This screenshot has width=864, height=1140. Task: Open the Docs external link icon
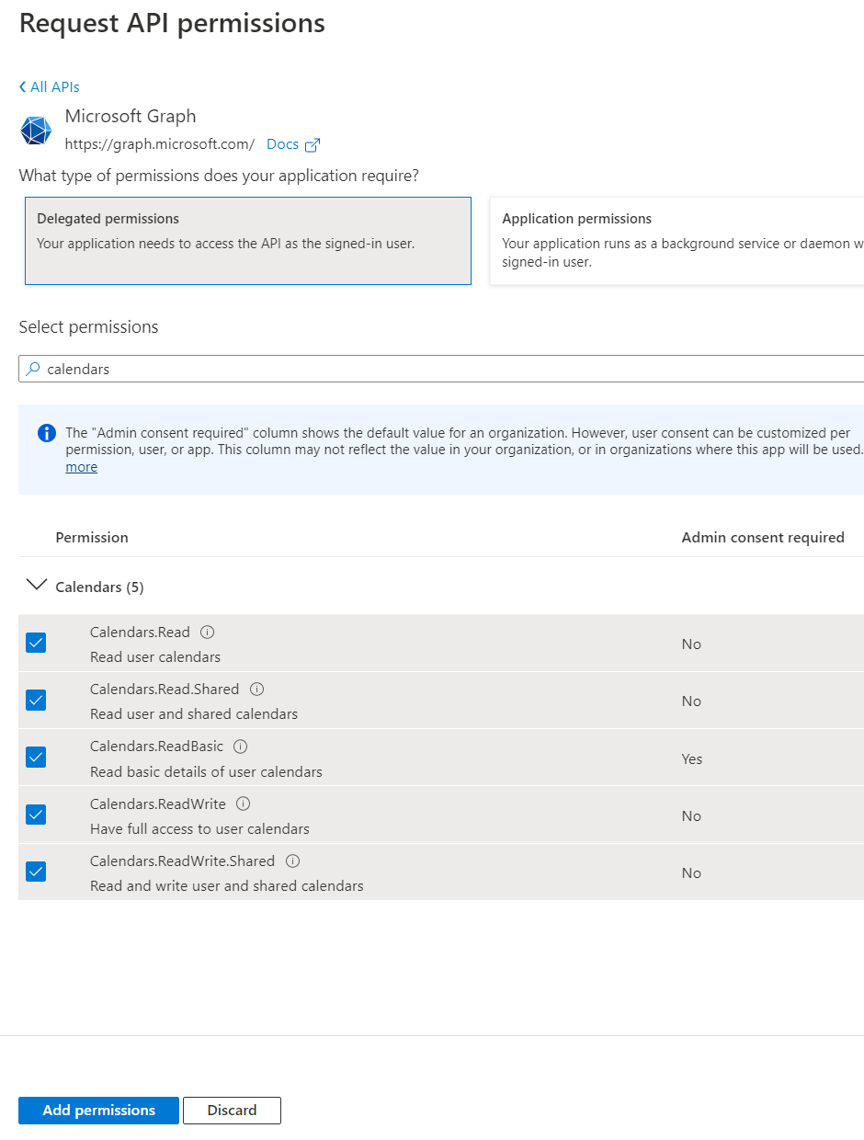(313, 144)
